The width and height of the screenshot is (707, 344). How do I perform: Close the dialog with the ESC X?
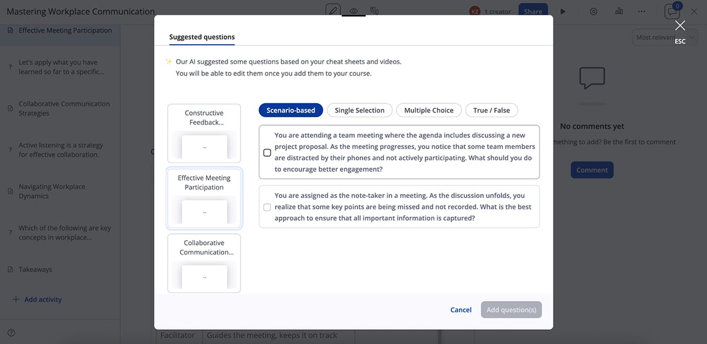pos(680,25)
